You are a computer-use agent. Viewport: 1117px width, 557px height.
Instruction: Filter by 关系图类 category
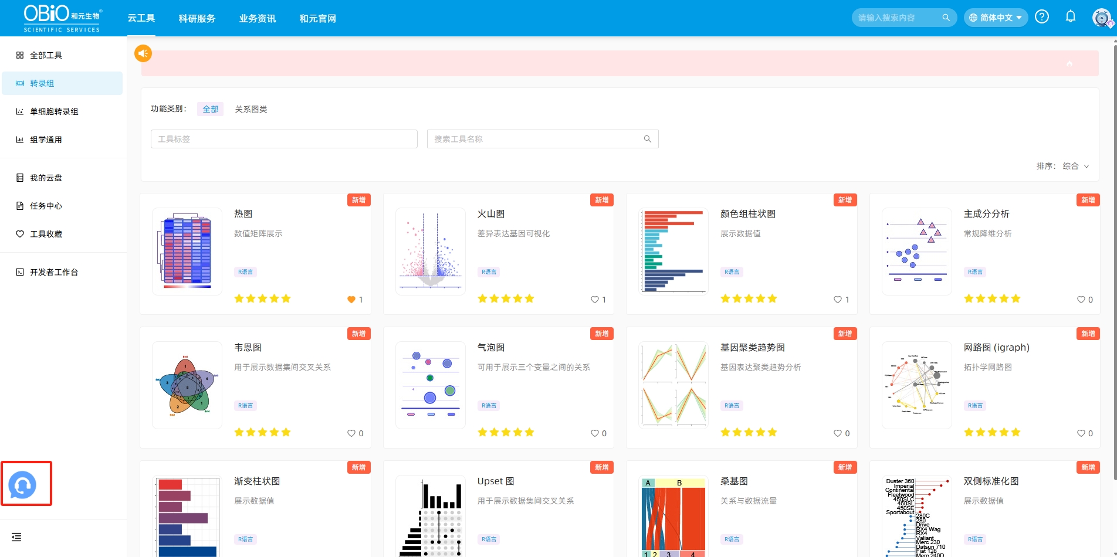(251, 109)
